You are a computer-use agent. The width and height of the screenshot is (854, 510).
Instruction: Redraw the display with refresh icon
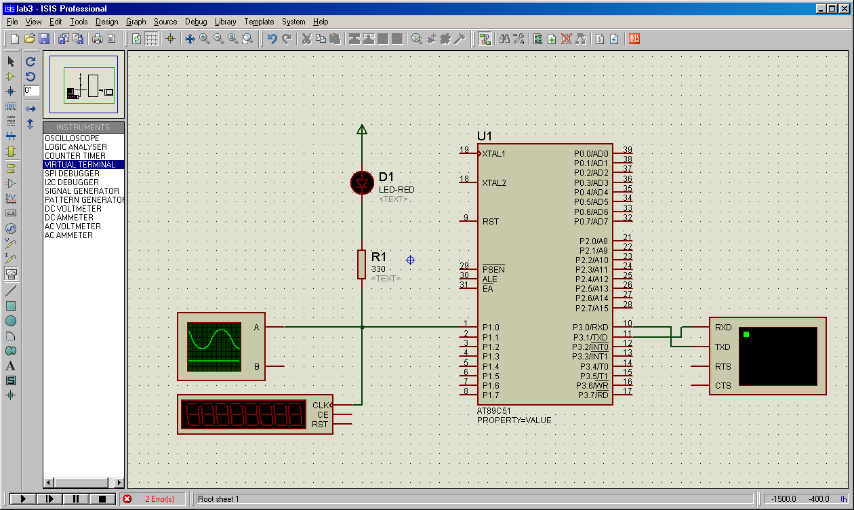[137, 39]
